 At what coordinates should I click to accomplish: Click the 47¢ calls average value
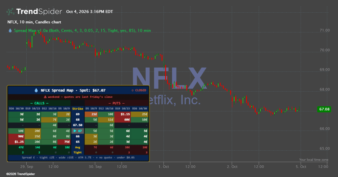point(21,147)
